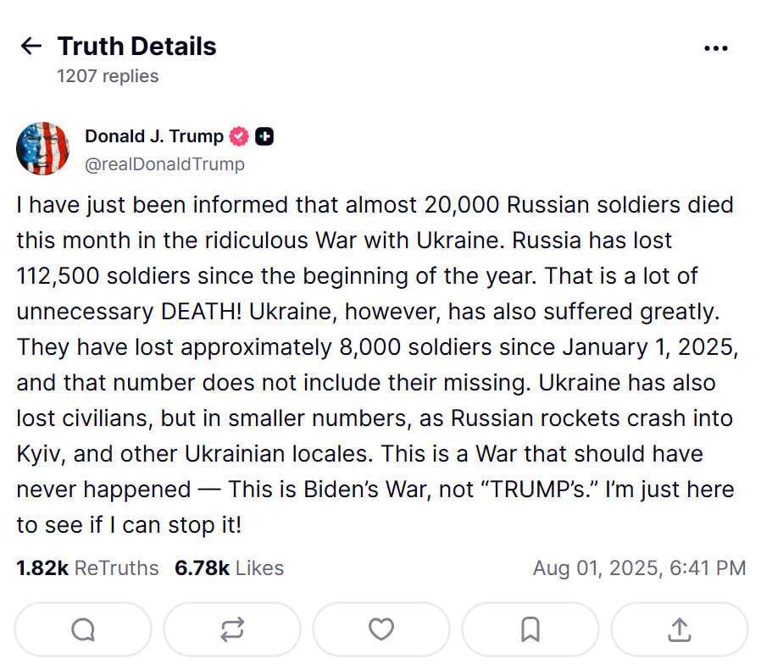Click the Truth Details heading
Viewport: 761px width, 664px height.
[x=136, y=46]
